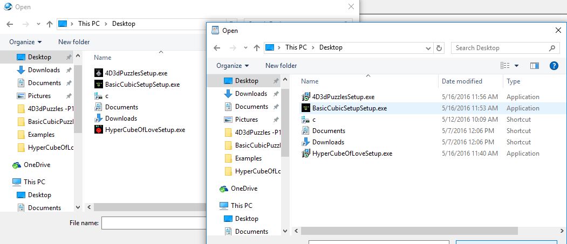
Task: Select Documents shortcut in rear dialog file list
Action: point(117,107)
